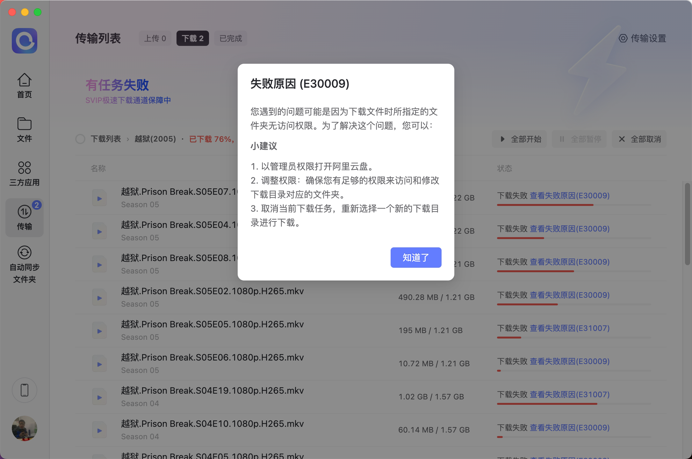This screenshot has height=459, width=692.
Task: Click the badge 2 on 传输 icon
Action: [37, 205]
